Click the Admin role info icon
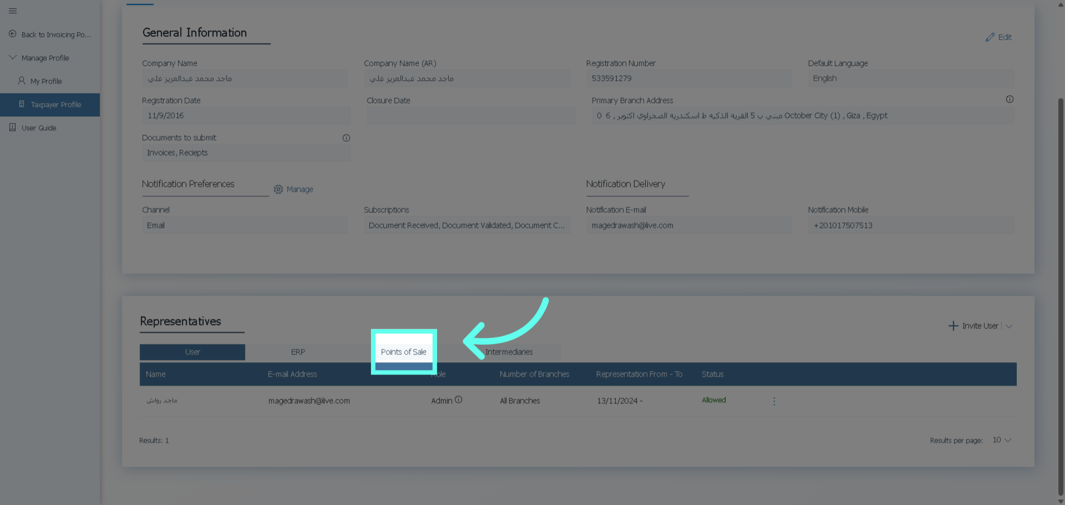The width and height of the screenshot is (1065, 505). pos(458,400)
